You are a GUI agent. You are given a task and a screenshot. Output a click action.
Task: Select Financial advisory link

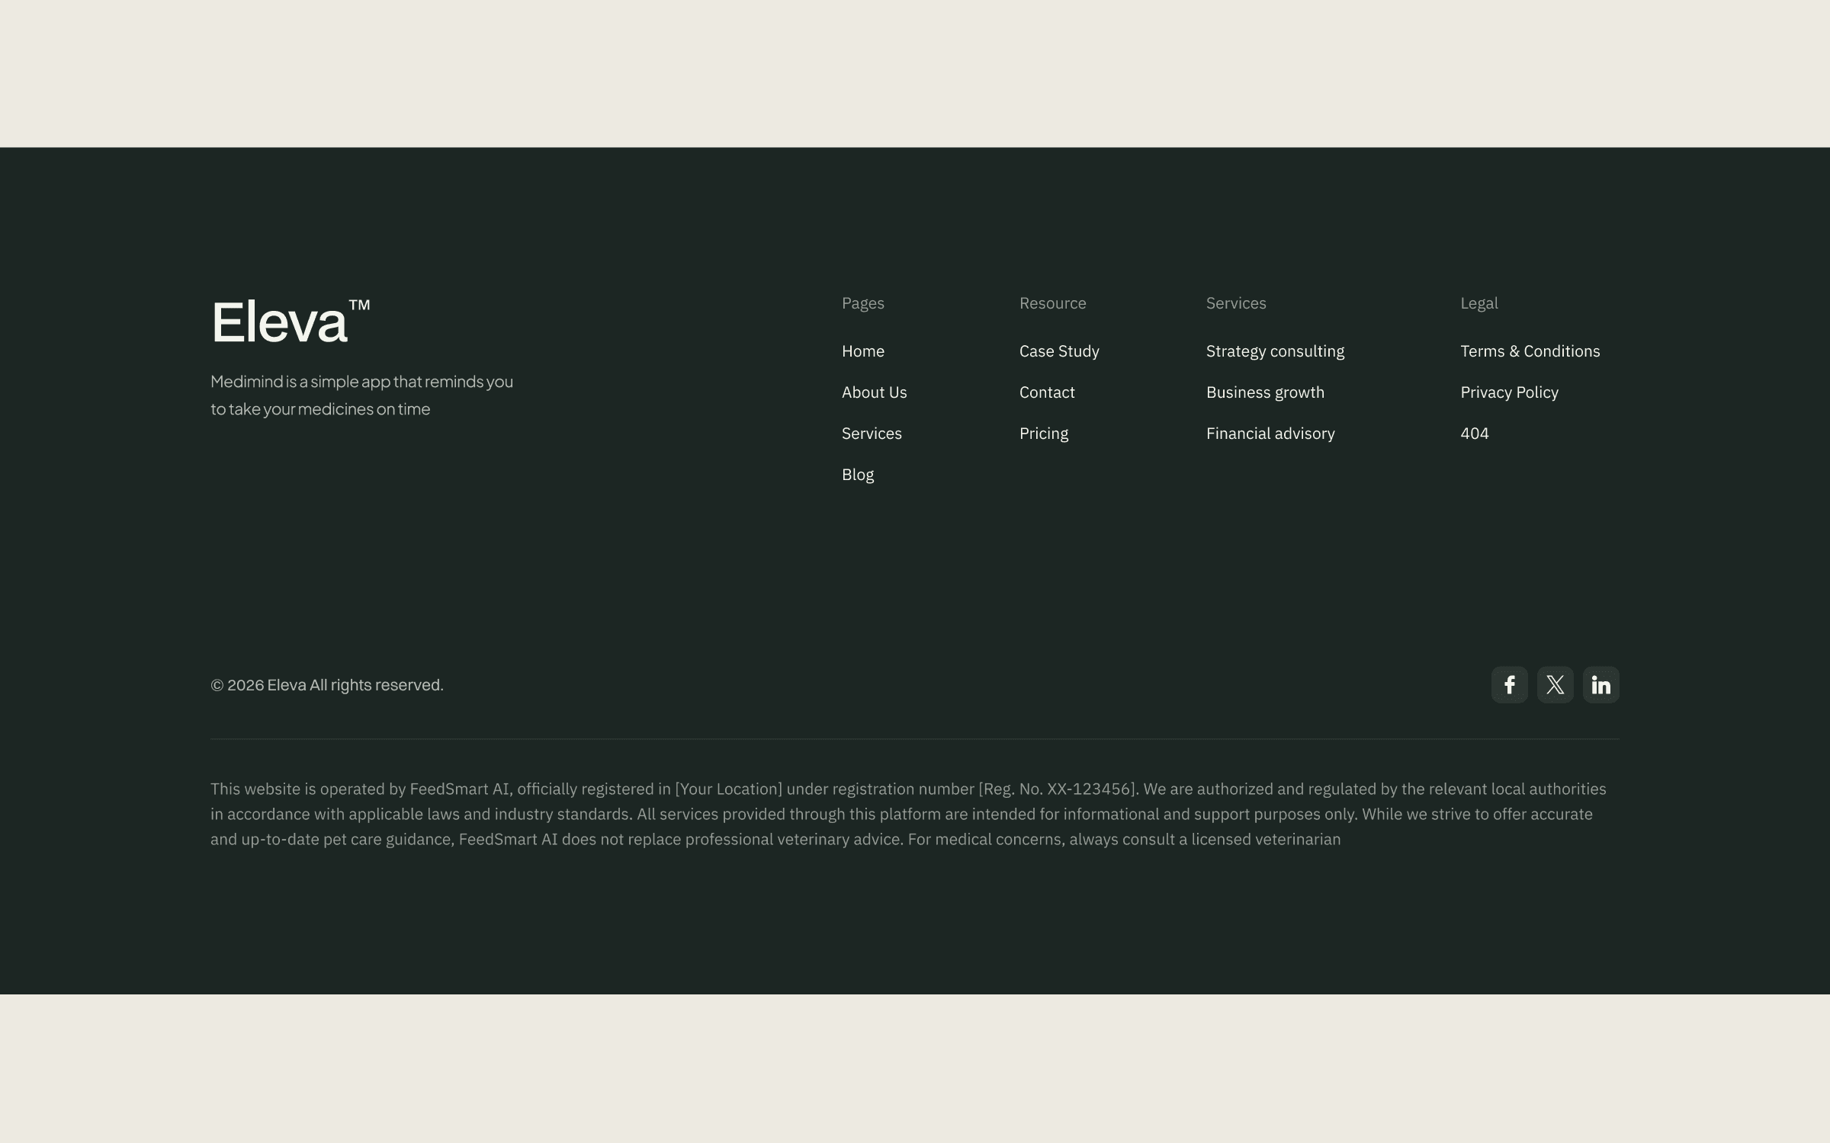[1270, 434]
